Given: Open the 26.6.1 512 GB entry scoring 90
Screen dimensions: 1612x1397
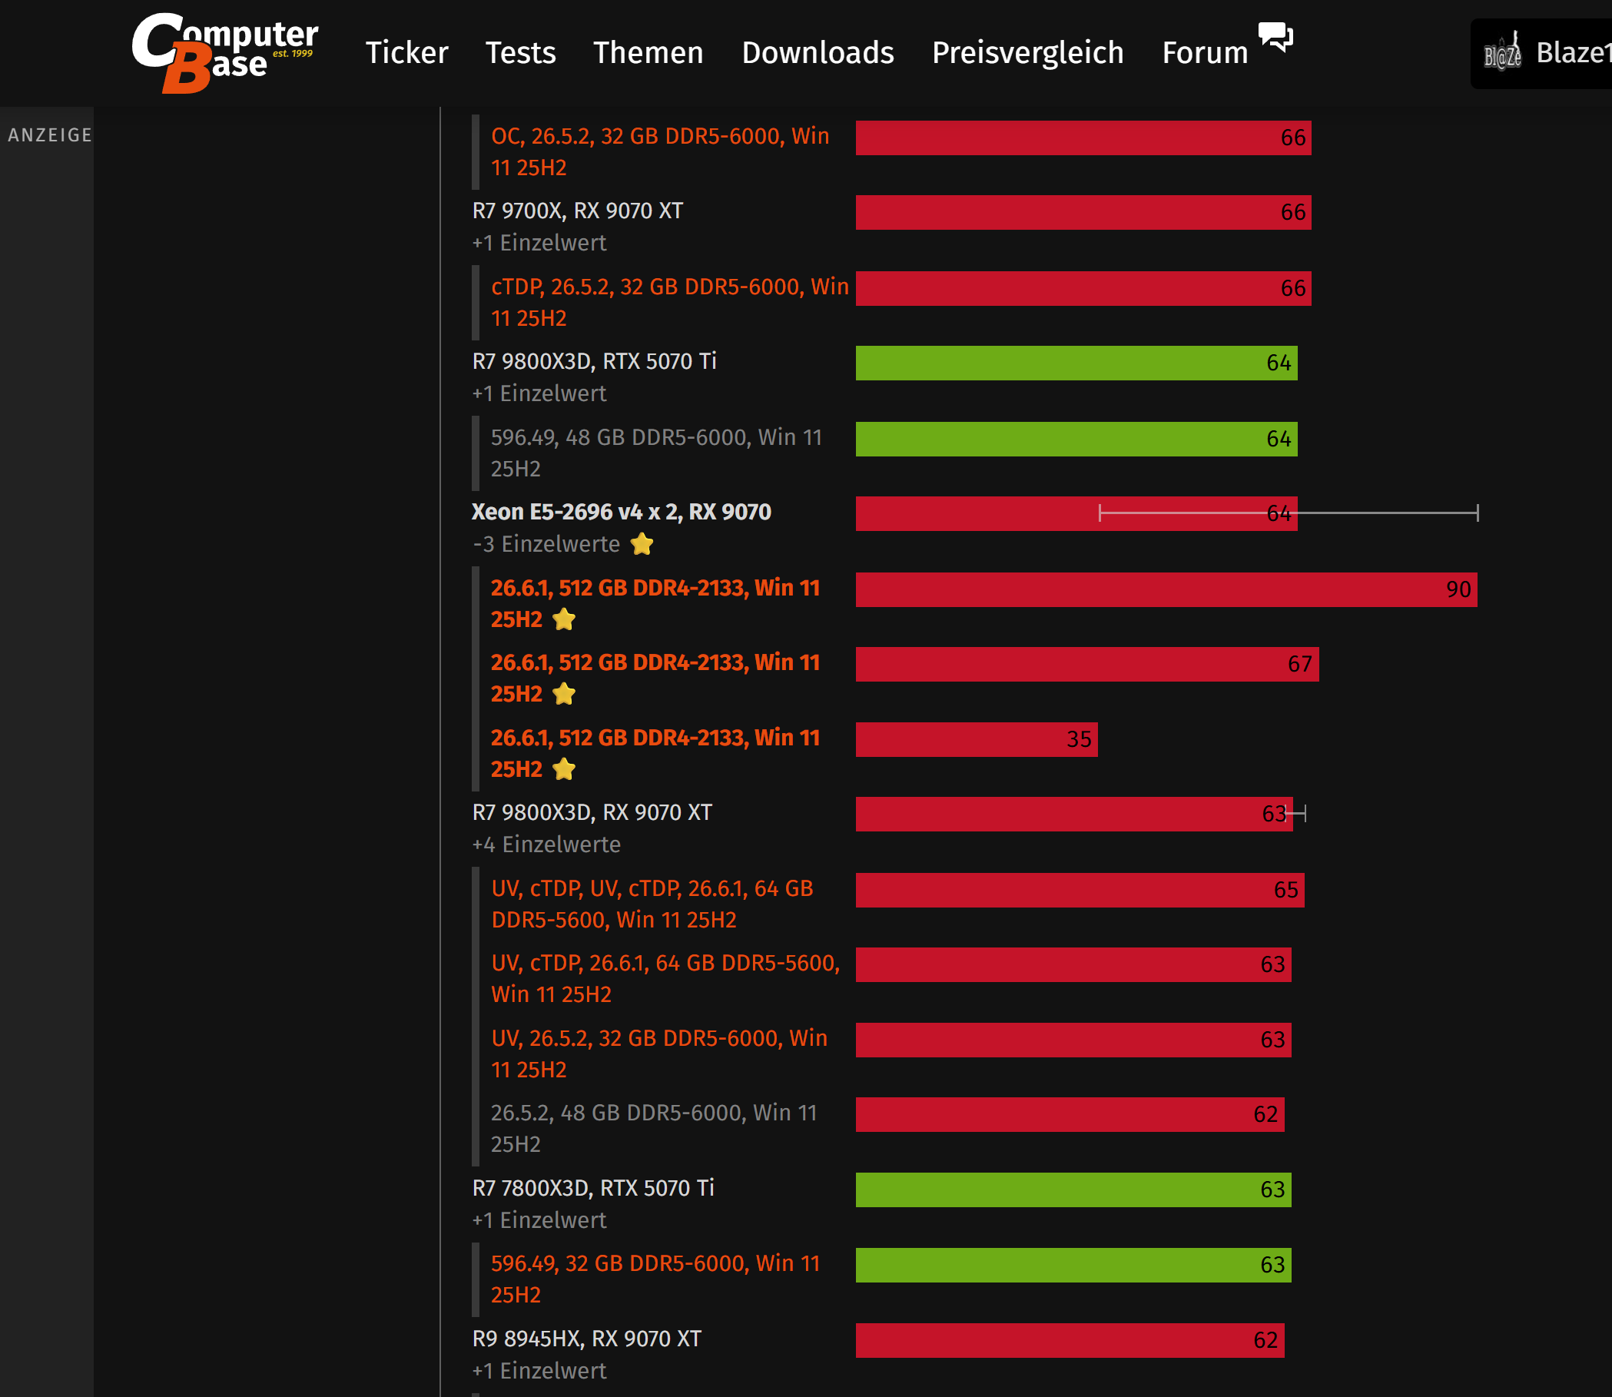Looking at the screenshot, I should (x=655, y=602).
